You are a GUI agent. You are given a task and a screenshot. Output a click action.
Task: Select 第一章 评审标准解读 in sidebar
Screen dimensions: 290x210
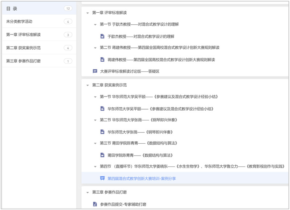(39, 34)
